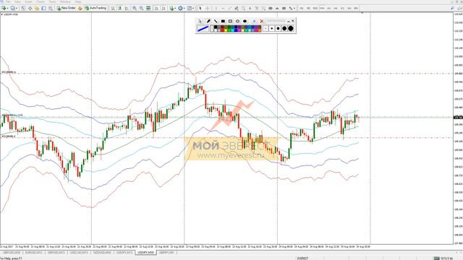
Task: Toggle the AutoTrading button
Action: [x=95, y=8]
